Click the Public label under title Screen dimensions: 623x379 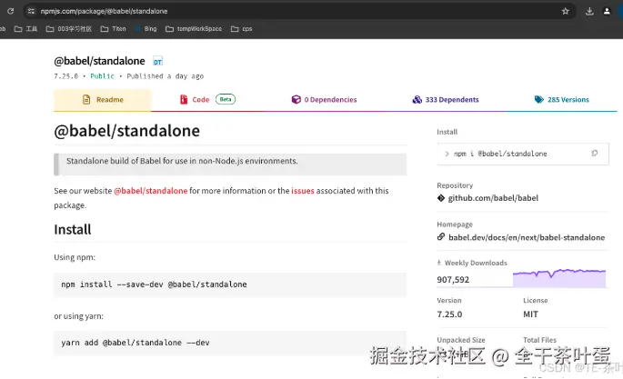pos(102,76)
